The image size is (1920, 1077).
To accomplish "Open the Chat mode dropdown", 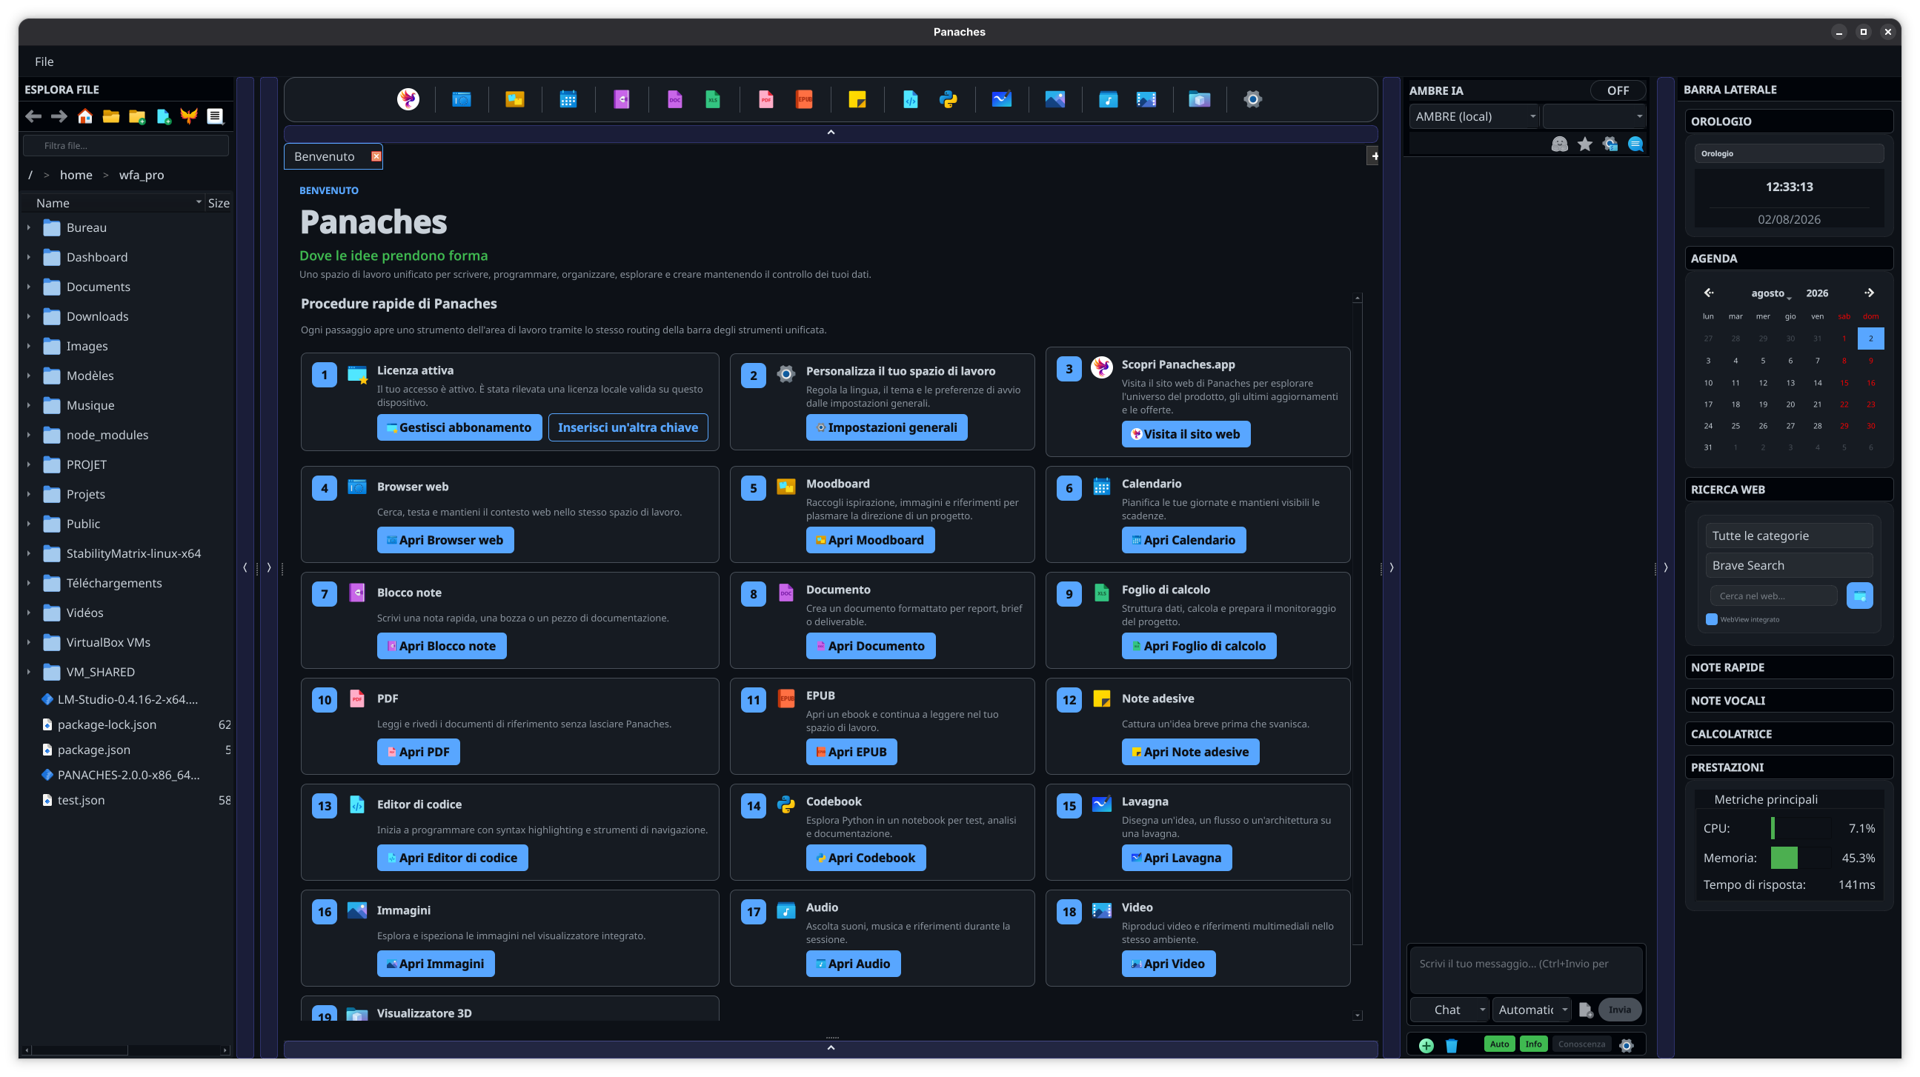I will (1449, 1010).
